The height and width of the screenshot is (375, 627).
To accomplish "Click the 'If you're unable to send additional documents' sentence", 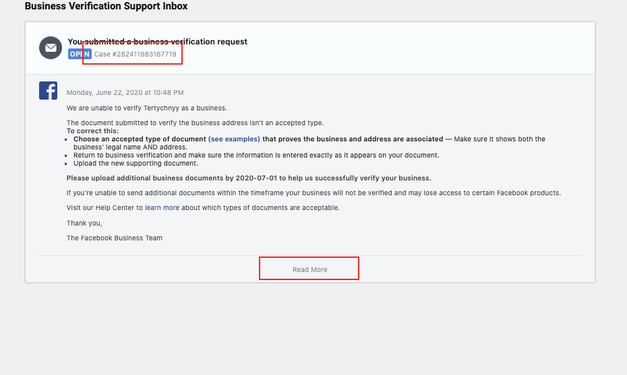I will pyautogui.click(x=313, y=193).
